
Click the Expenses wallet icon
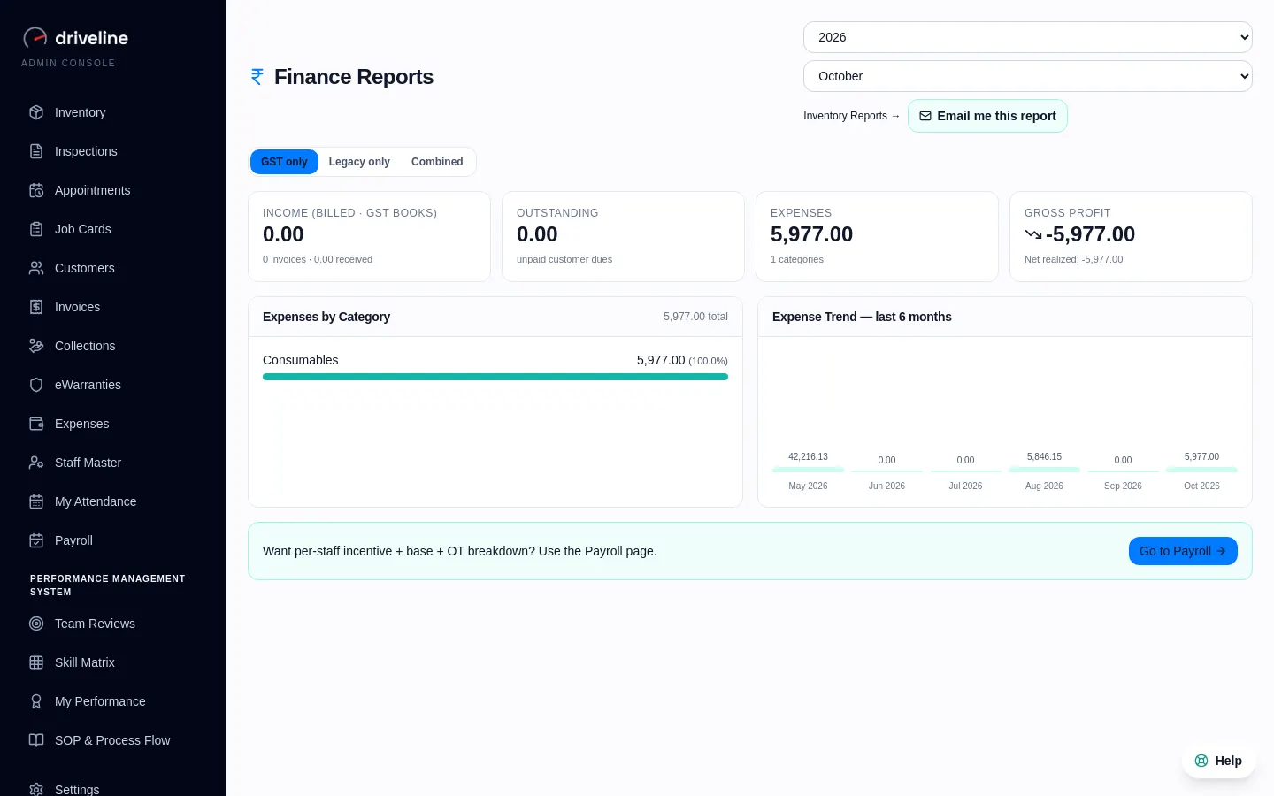[x=36, y=424]
